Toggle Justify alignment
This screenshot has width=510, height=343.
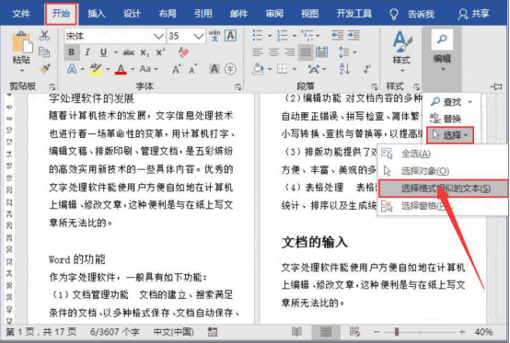306,52
